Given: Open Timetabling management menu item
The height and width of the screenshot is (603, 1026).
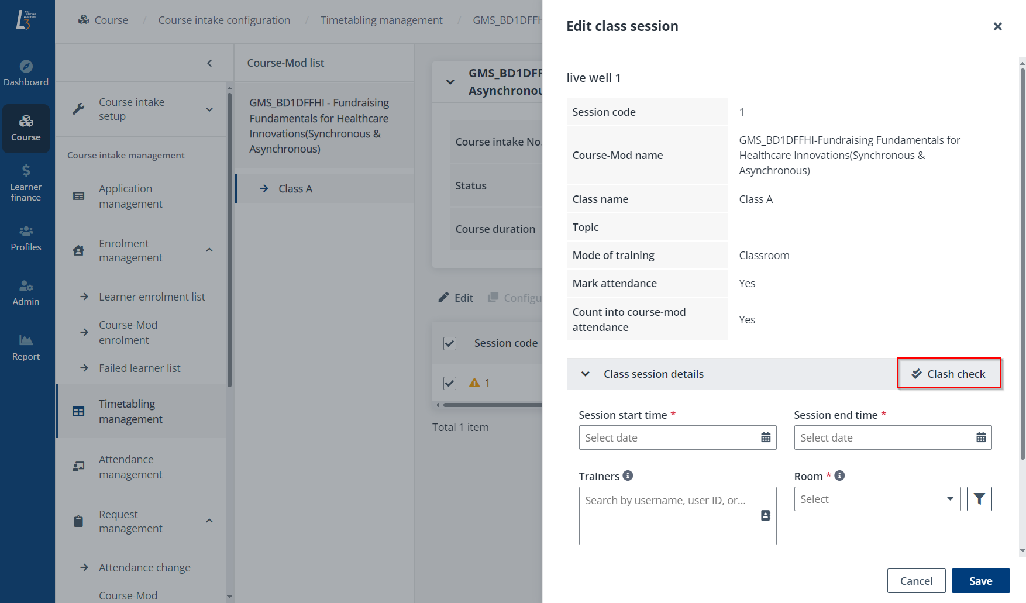Looking at the screenshot, I should pyautogui.click(x=130, y=411).
